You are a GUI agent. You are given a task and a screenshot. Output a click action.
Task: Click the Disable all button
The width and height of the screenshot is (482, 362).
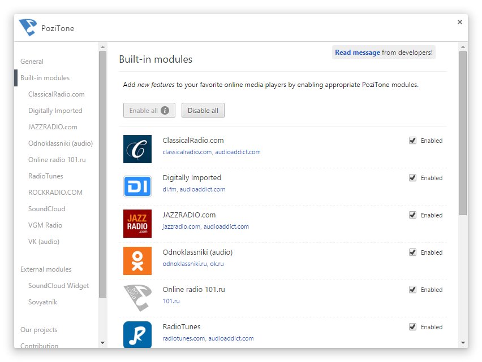point(203,110)
